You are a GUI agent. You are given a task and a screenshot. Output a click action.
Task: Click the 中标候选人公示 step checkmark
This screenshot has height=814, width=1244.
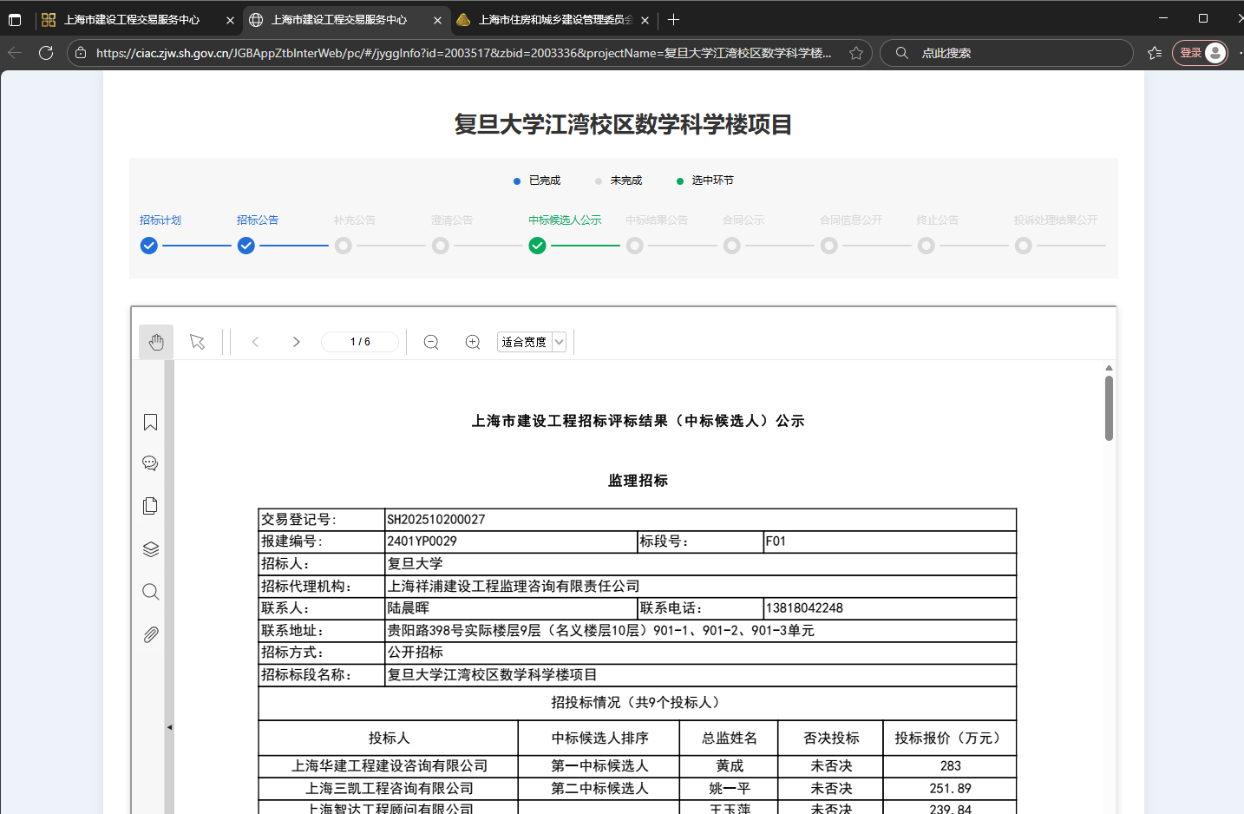pos(538,246)
